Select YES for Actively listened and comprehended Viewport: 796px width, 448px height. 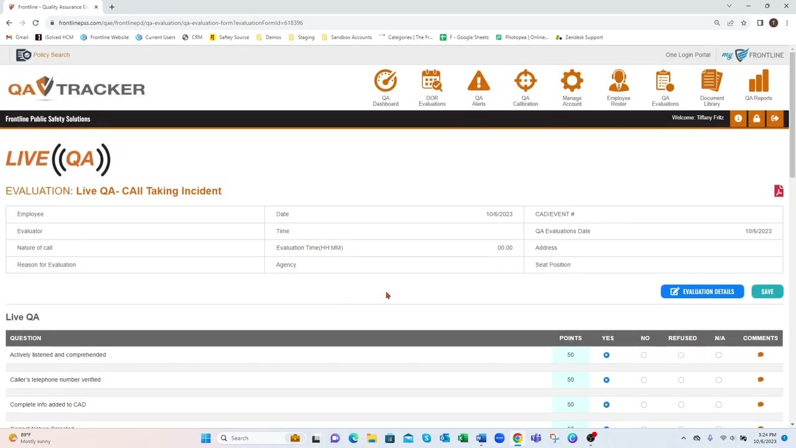pyautogui.click(x=606, y=355)
